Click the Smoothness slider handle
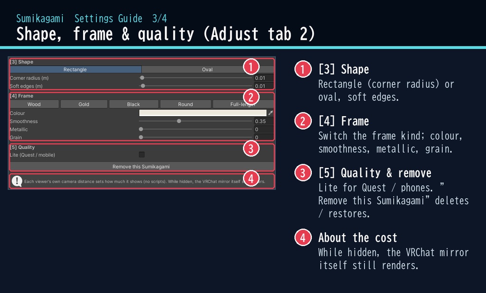 [x=179, y=121]
